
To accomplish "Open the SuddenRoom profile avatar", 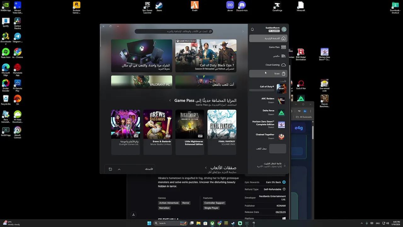I will (284, 29).
